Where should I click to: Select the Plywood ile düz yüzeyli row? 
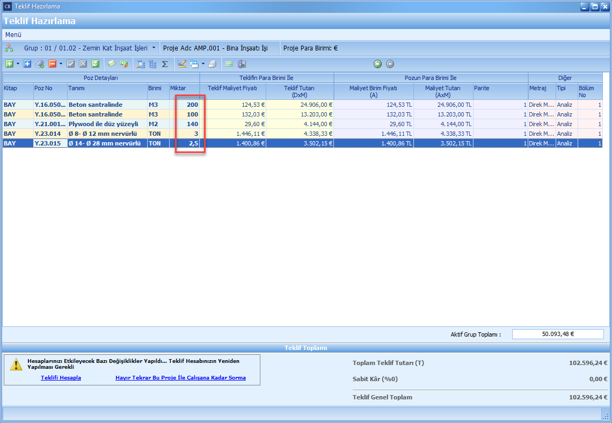point(103,124)
